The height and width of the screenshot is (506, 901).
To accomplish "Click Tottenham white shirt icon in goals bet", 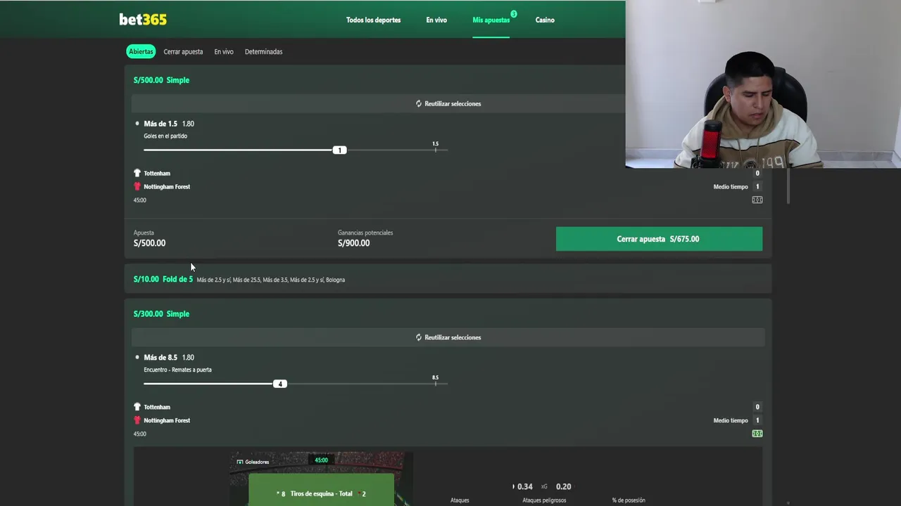I will 137,173.
